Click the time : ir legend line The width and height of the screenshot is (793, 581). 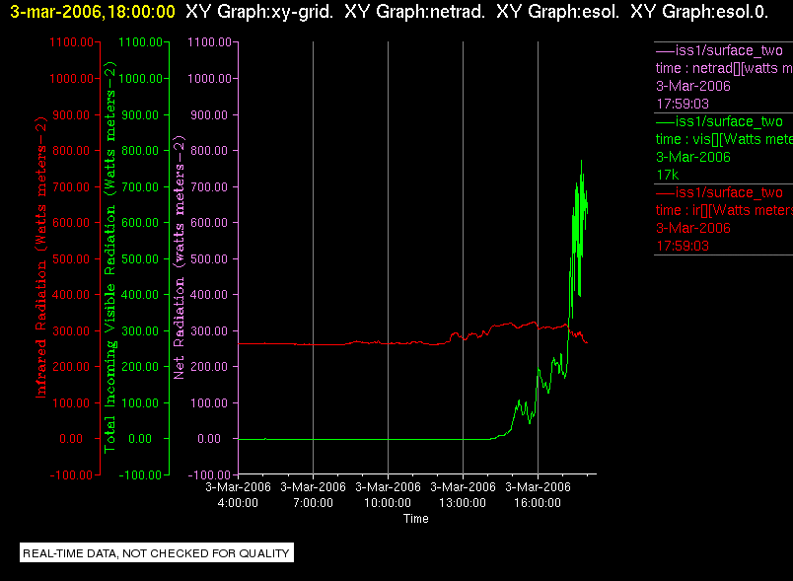724,210
